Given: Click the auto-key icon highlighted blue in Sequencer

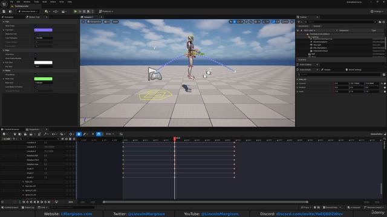Looking at the screenshot, I should (79, 134).
